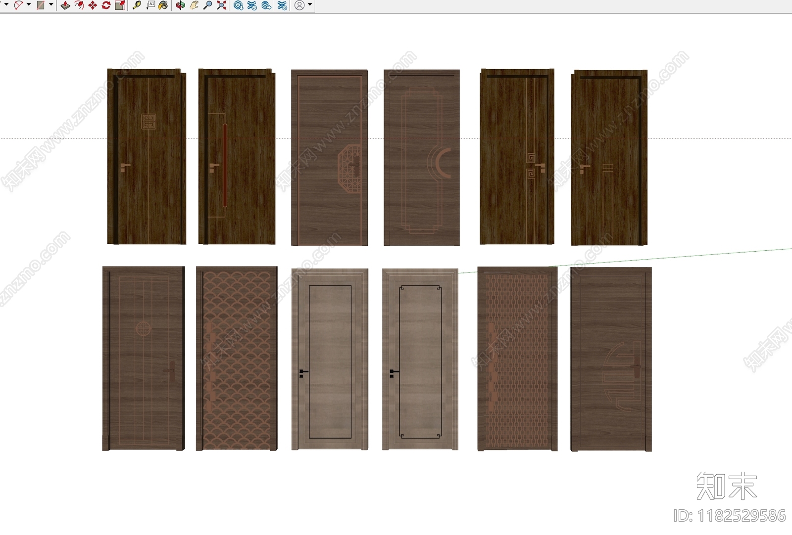
Task: Select the Tape Measure tool
Action: click(137, 5)
